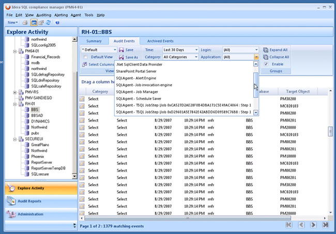Click the vertical scrollbar thumb of events grid

click(330, 131)
